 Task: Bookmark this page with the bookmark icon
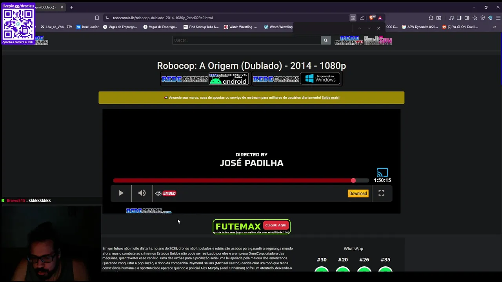point(97,18)
